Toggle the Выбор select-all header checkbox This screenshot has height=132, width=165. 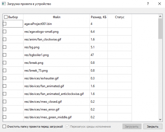pos(6,17)
